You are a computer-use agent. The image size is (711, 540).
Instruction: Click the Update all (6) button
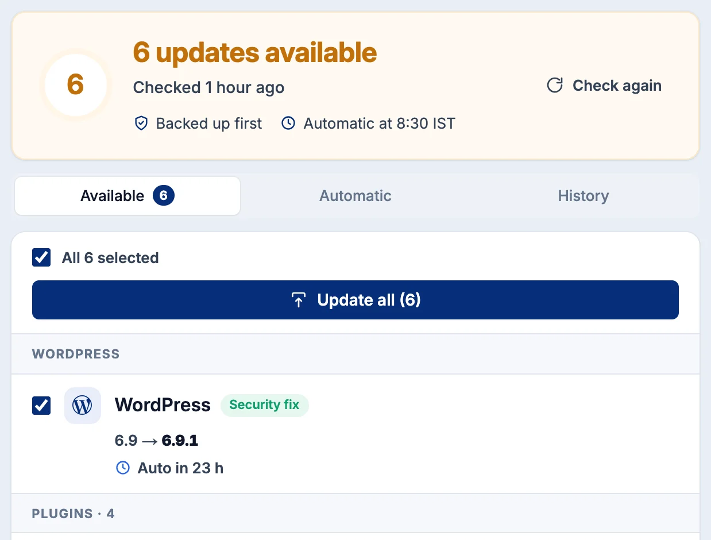(x=356, y=300)
